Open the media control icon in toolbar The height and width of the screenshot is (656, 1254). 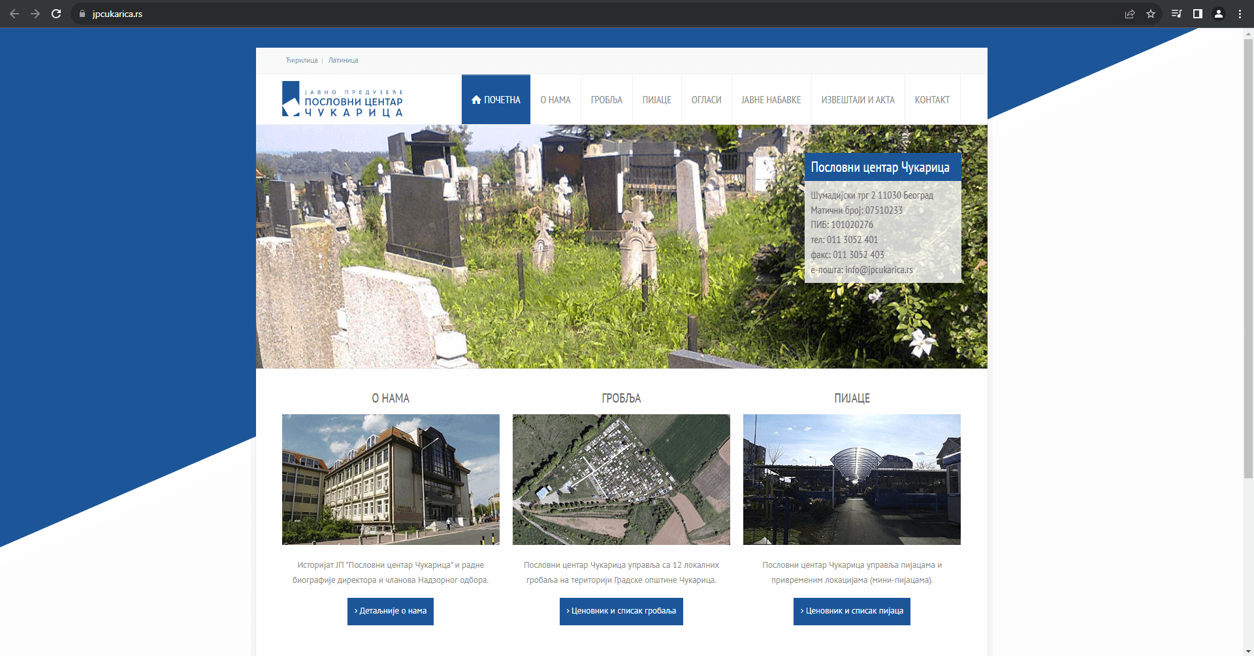(1176, 14)
